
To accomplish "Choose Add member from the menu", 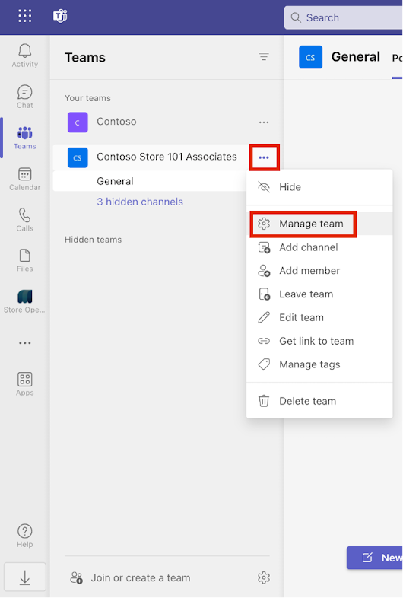I will point(319,271).
